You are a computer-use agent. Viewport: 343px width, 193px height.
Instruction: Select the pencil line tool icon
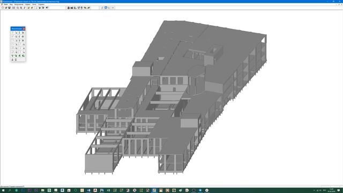(x=25, y=8)
